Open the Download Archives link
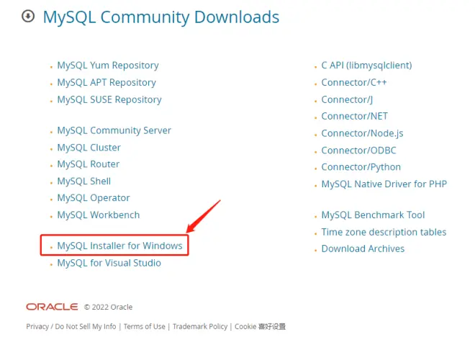Image resolution: width=475 pixels, height=345 pixels. tap(363, 248)
